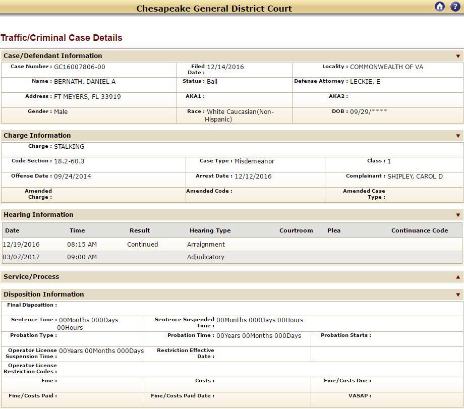
Task: Collapse the Hearing Information section arrow
Action: coord(458,215)
